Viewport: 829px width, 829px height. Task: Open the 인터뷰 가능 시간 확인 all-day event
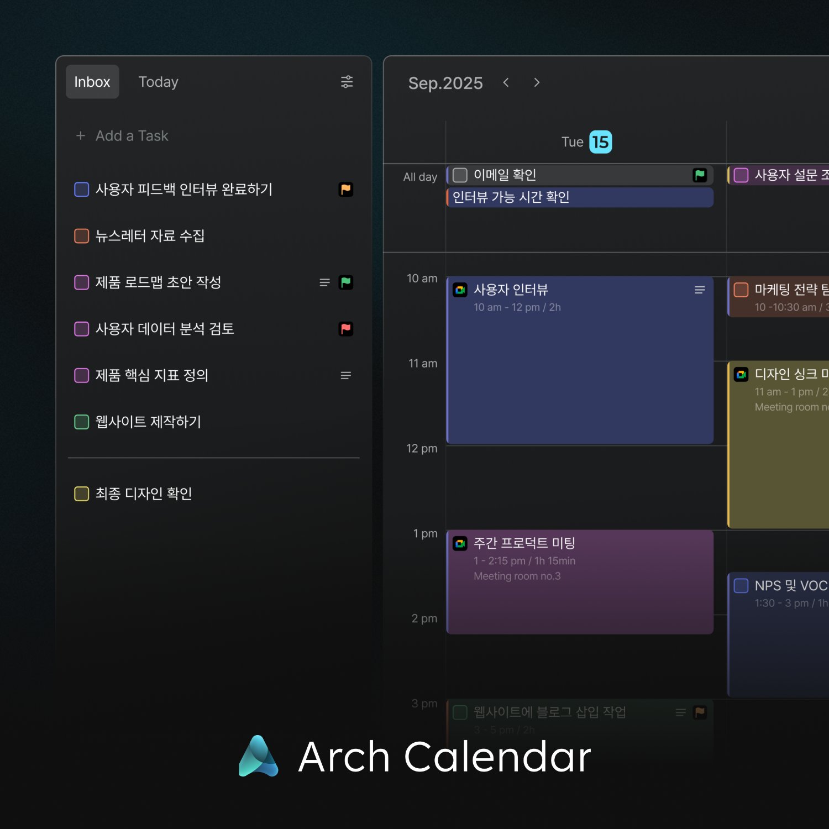click(x=579, y=197)
